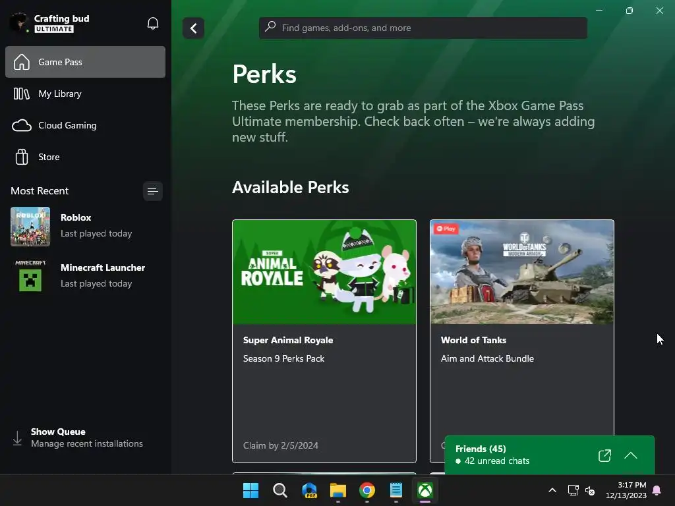Click the Claim by 2/5/2024 text
The height and width of the screenshot is (506, 675).
281,446
